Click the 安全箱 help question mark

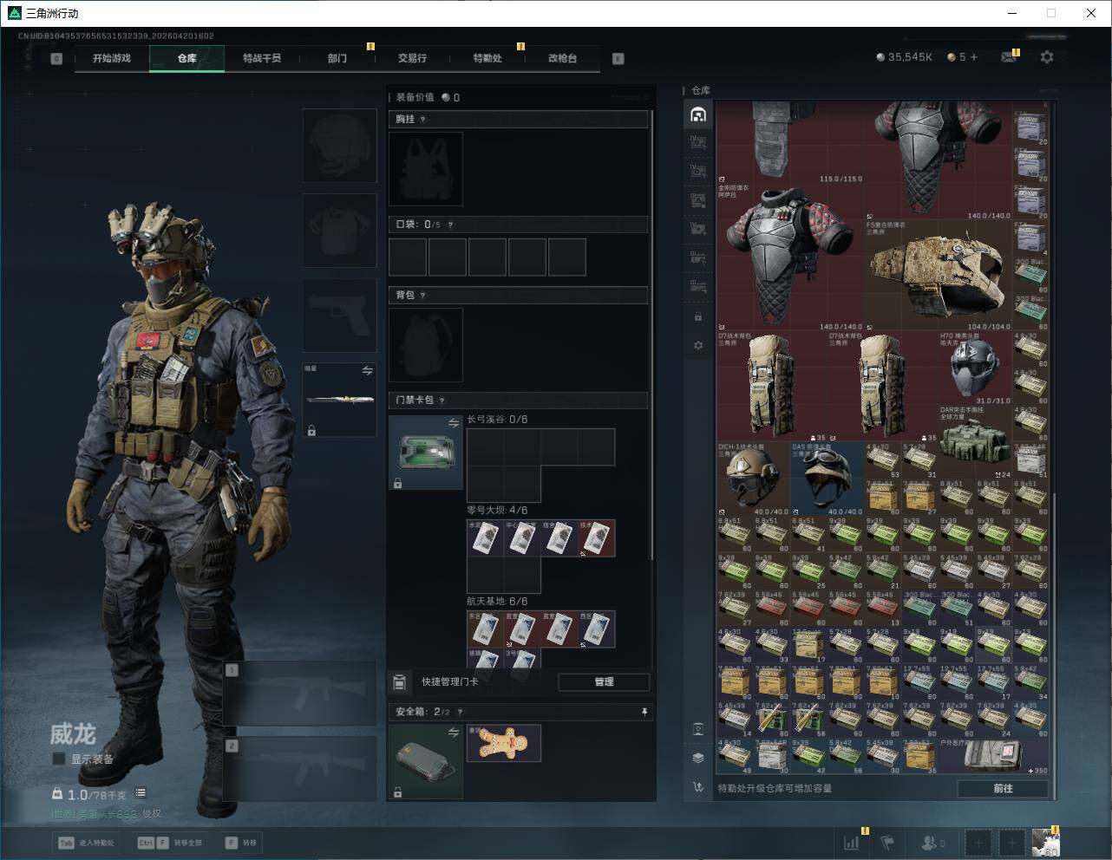coord(460,712)
